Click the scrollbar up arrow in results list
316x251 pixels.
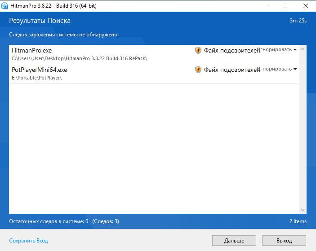point(303,49)
